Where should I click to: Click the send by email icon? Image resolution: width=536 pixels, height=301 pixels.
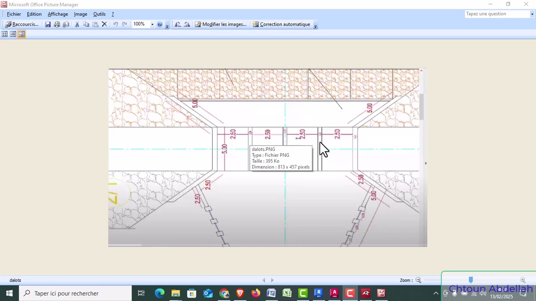(66, 24)
